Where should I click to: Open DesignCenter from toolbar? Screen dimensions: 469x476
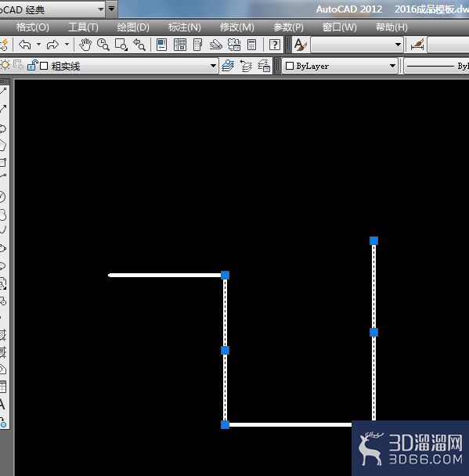coord(180,45)
